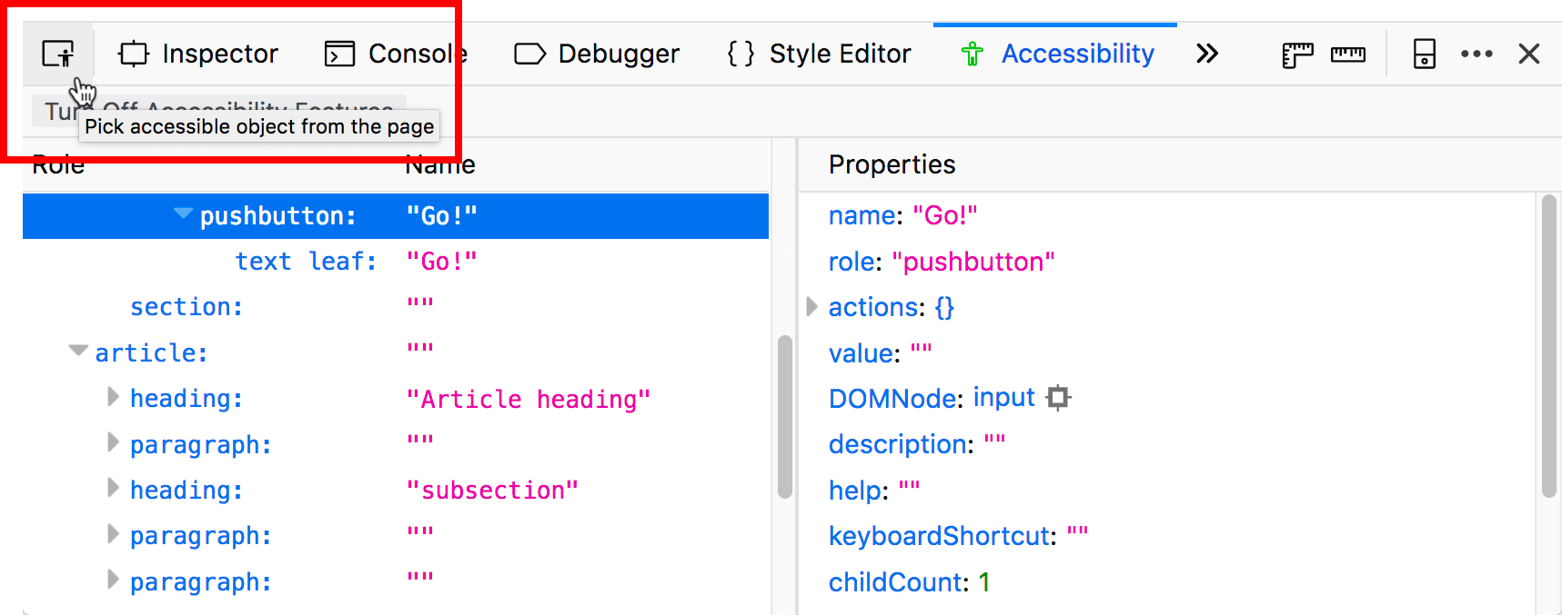Select the Accessibility tab
1562x615 pixels.
pos(1057,55)
